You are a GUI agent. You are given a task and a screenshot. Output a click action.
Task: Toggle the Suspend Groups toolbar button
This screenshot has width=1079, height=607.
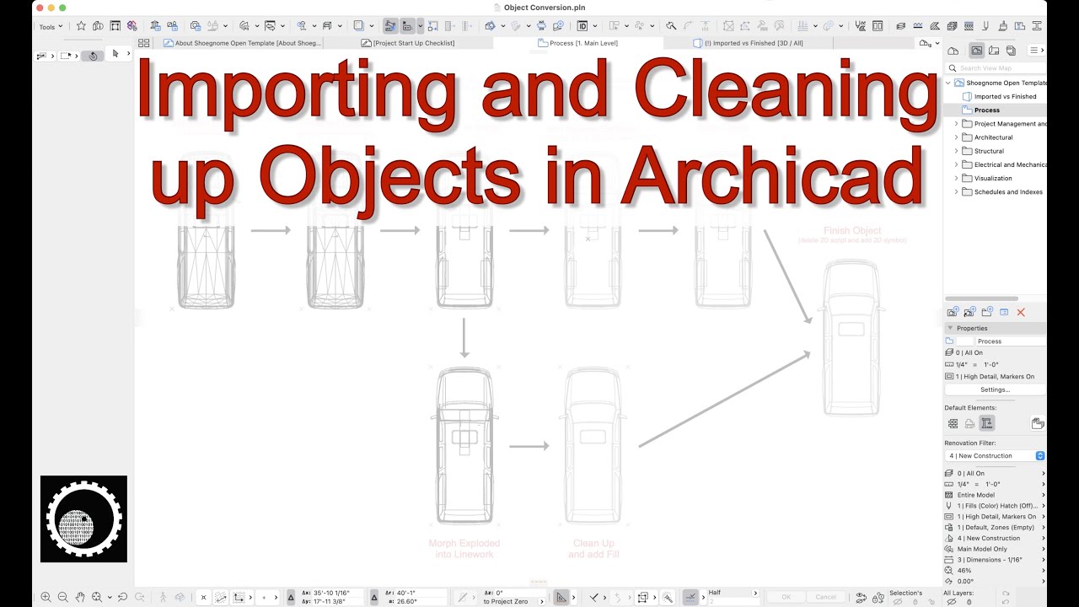pyautogui.click(x=390, y=26)
